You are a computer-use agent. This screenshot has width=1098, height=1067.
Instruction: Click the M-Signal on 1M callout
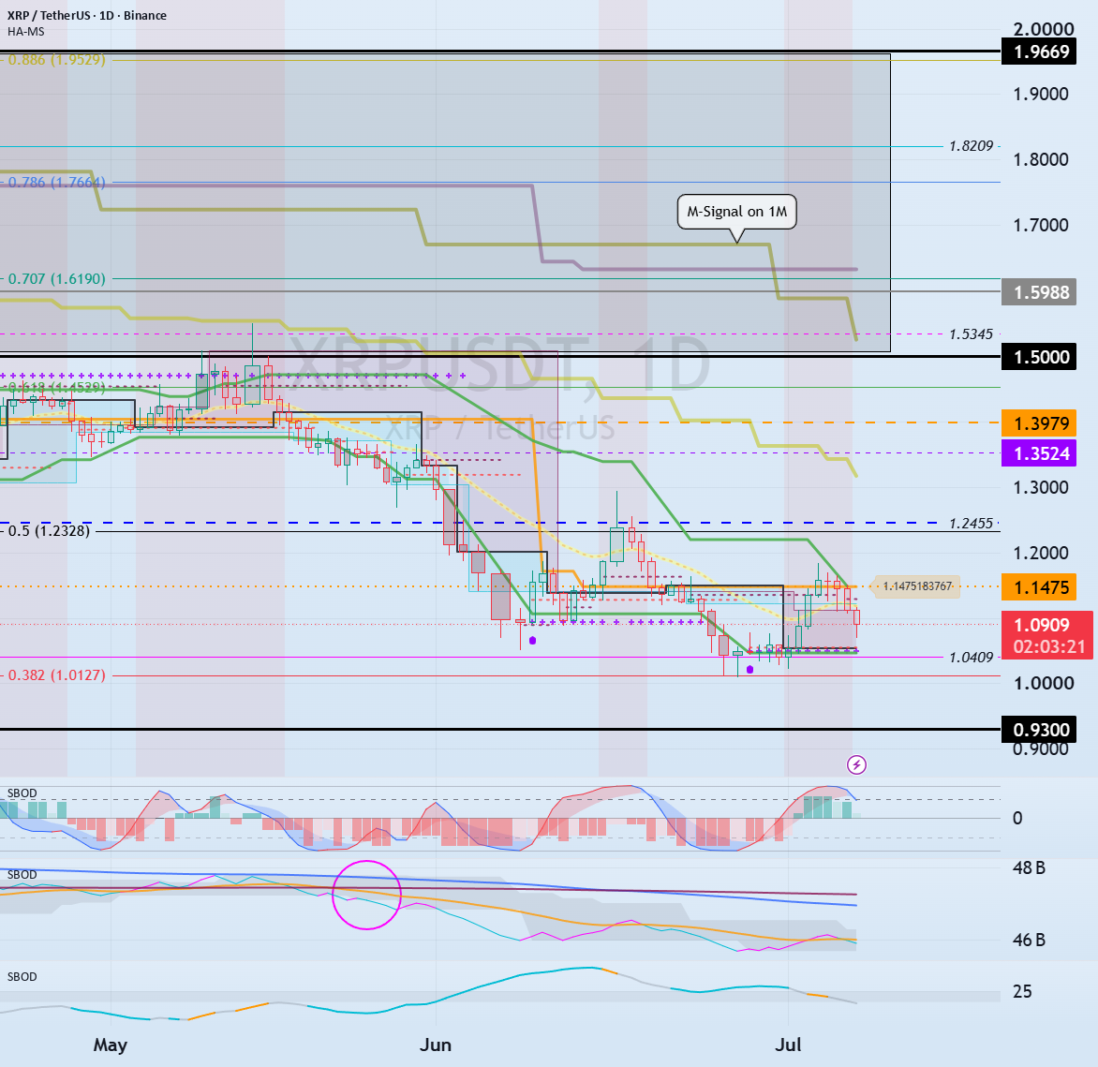pos(736,212)
